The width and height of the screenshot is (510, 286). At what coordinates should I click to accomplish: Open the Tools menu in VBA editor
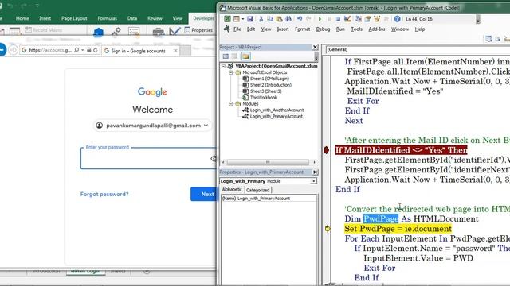point(356,29)
